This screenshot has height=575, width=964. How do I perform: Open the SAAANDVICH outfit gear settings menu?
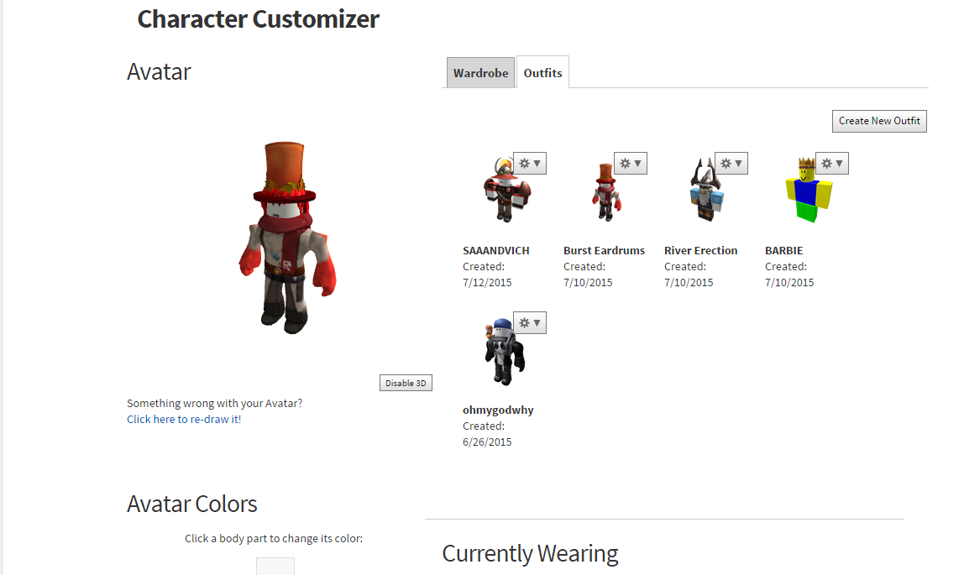530,164
